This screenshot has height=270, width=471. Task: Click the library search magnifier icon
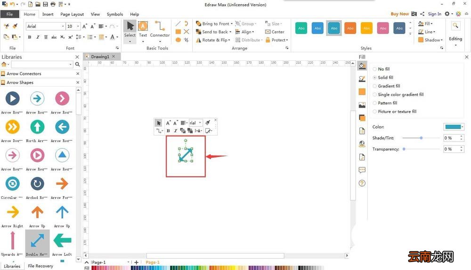pos(77,64)
